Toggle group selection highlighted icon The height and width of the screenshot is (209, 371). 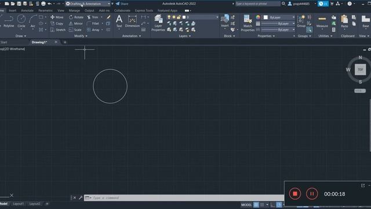(x=309, y=30)
